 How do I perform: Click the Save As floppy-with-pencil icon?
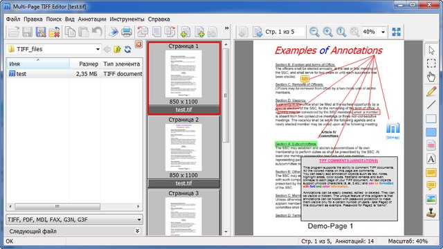pyautogui.click(x=41, y=32)
